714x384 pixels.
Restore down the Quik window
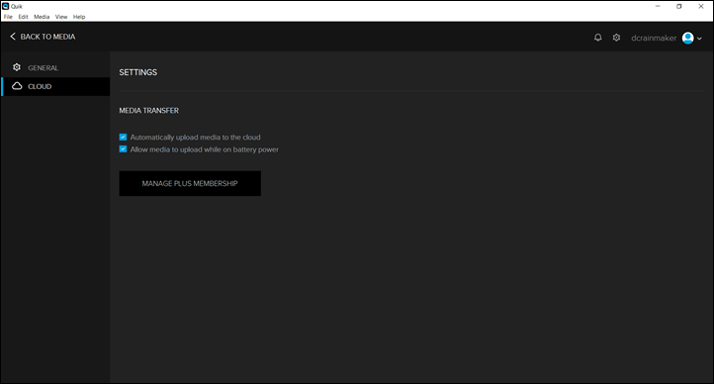click(x=679, y=6)
